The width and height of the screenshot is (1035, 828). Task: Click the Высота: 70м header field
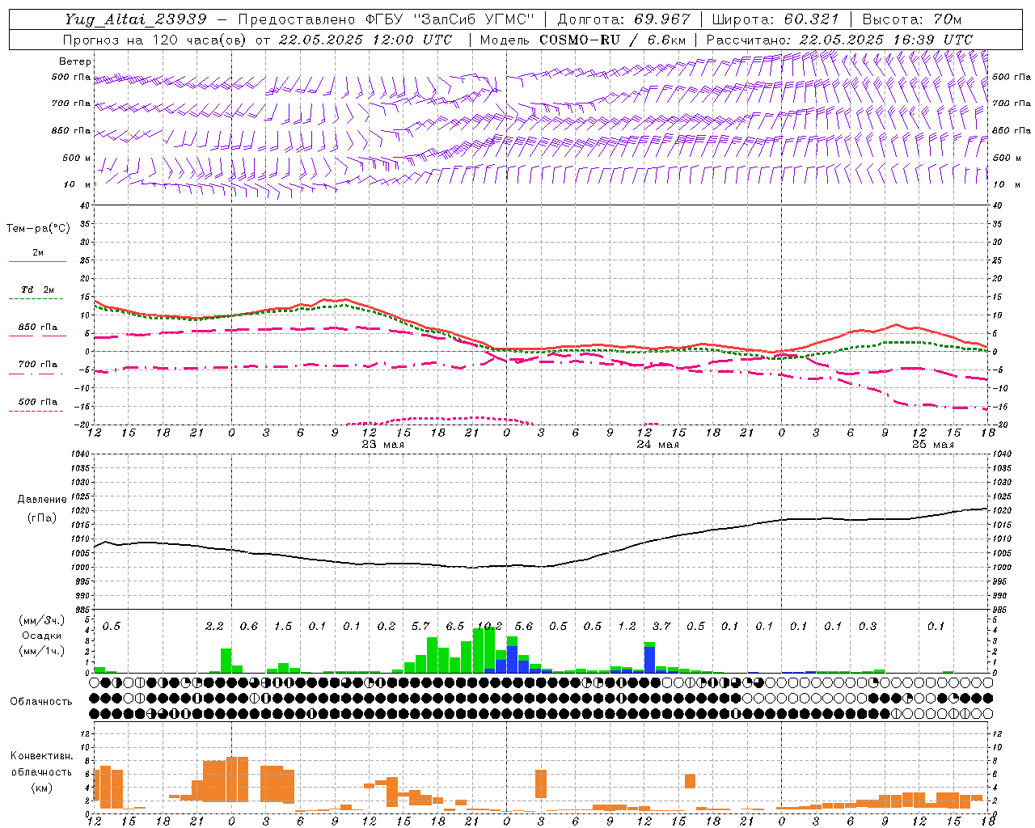pos(912,19)
